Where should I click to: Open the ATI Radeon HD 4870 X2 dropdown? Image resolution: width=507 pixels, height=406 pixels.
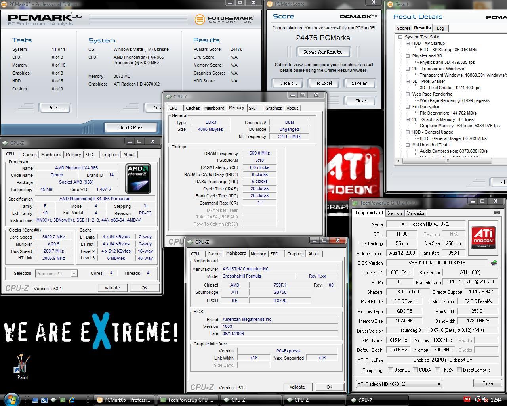pyautogui.click(x=399, y=384)
